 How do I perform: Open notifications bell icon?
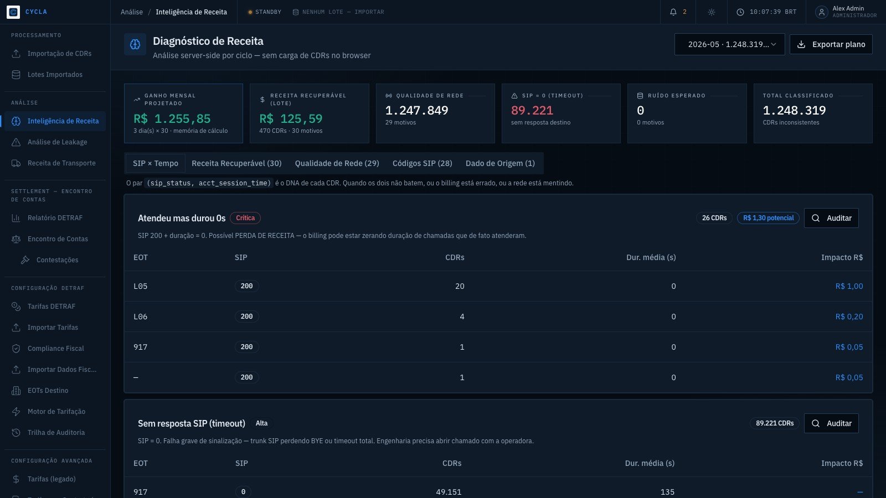click(673, 12)
